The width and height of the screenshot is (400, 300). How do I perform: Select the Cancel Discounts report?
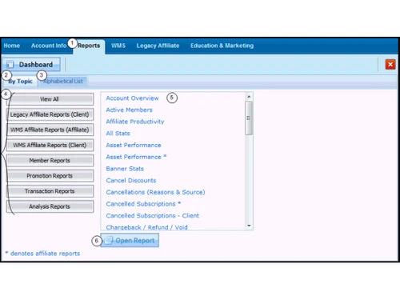click(x=131, y=180)
